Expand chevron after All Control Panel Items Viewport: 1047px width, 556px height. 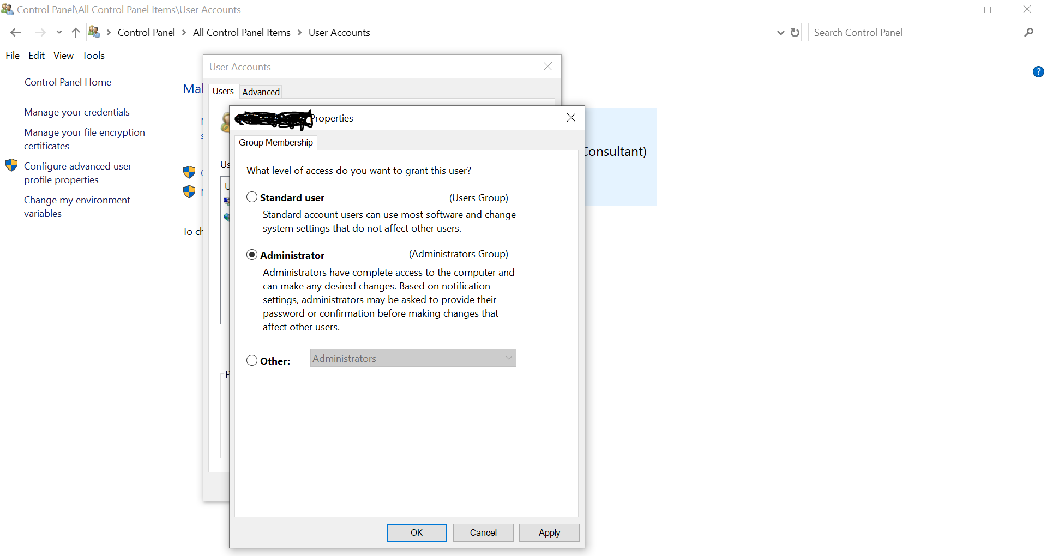299,33
